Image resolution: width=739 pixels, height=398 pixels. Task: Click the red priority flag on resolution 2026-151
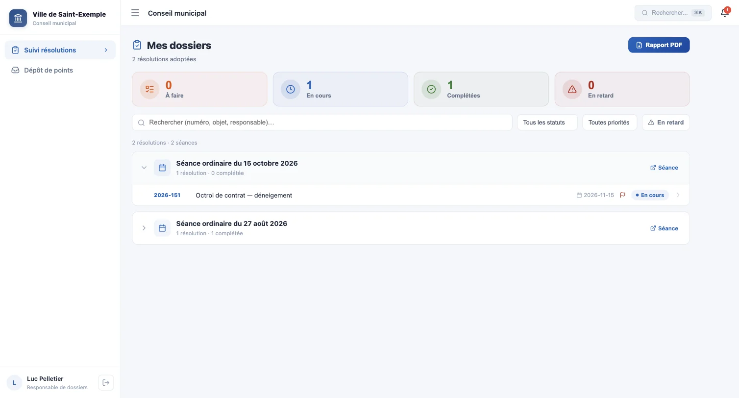click(623, 195)
